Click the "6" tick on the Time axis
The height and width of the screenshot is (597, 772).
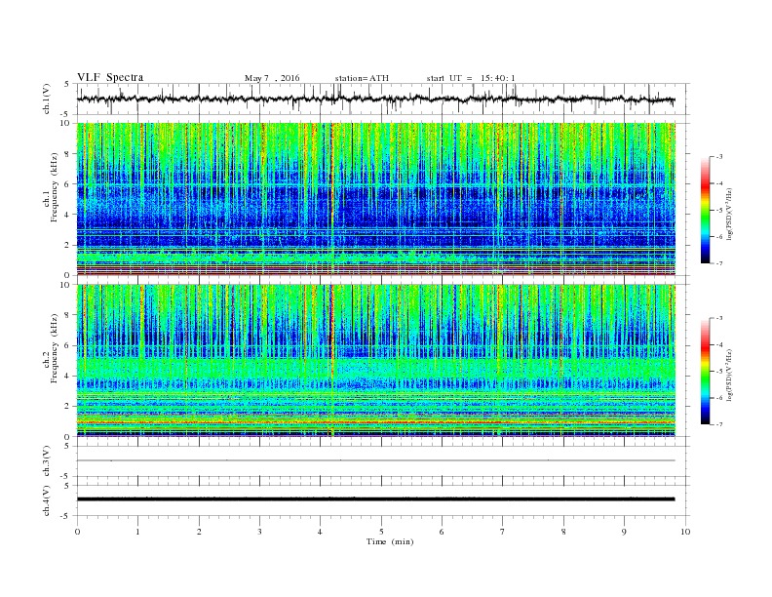(442, 532)
